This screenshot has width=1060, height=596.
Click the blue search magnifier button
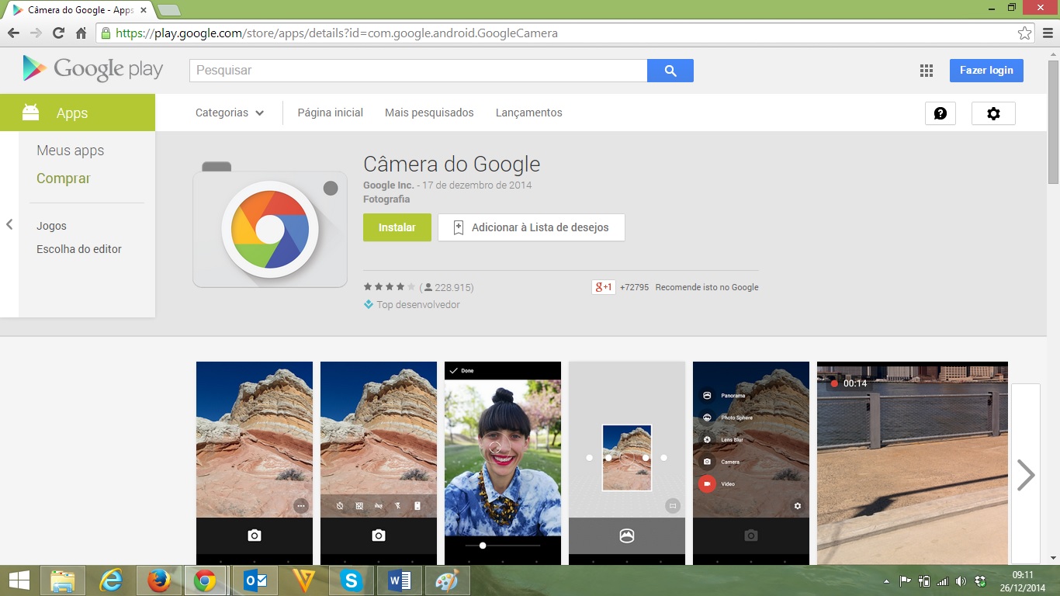tap(670, 71)
